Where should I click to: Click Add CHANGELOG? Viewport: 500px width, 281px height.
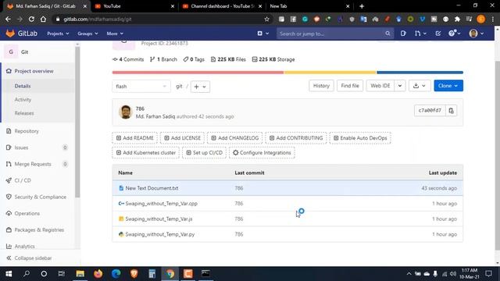tap(234, 138)
